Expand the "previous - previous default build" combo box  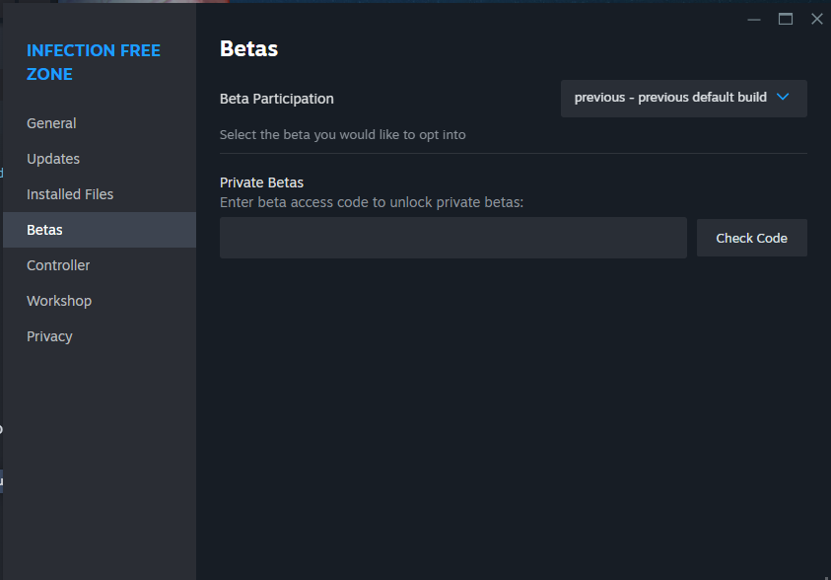point(683,98)
